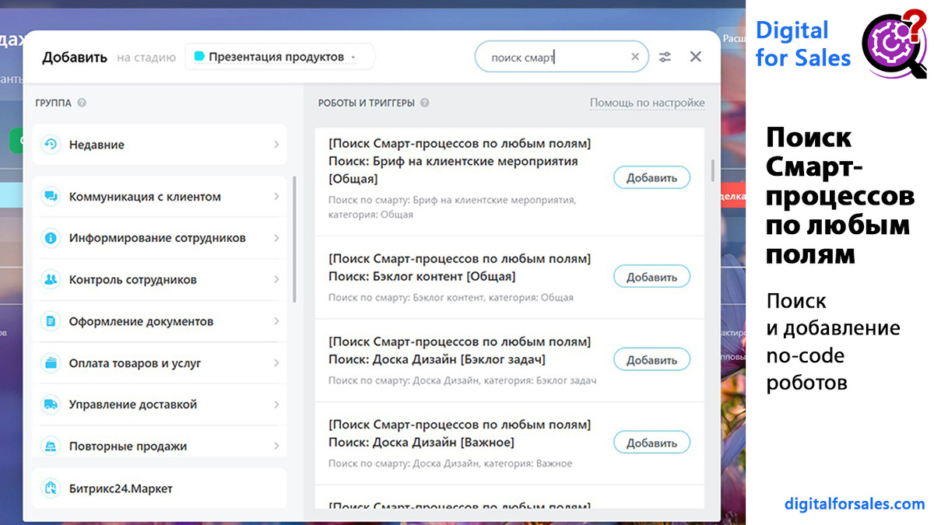Open the stage dropdown Презентация продуктов

pyautogui.click(x=279, y=57)
